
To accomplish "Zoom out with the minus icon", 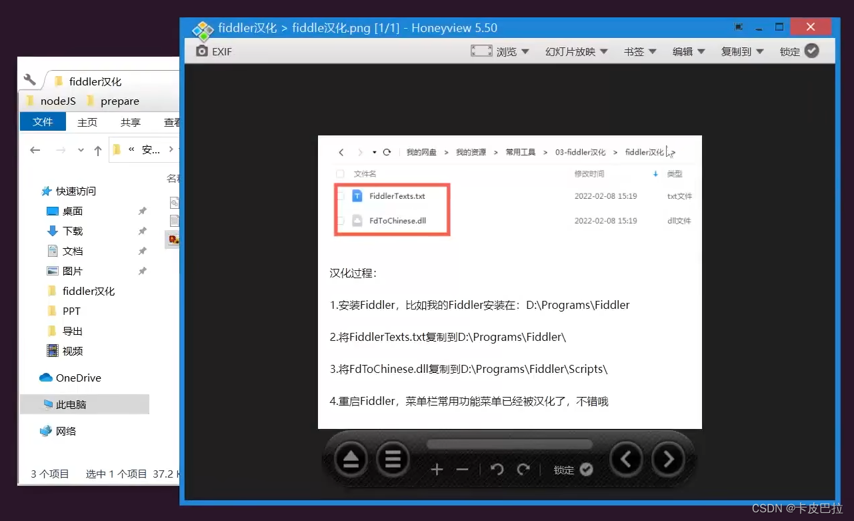I will [463, 470].
